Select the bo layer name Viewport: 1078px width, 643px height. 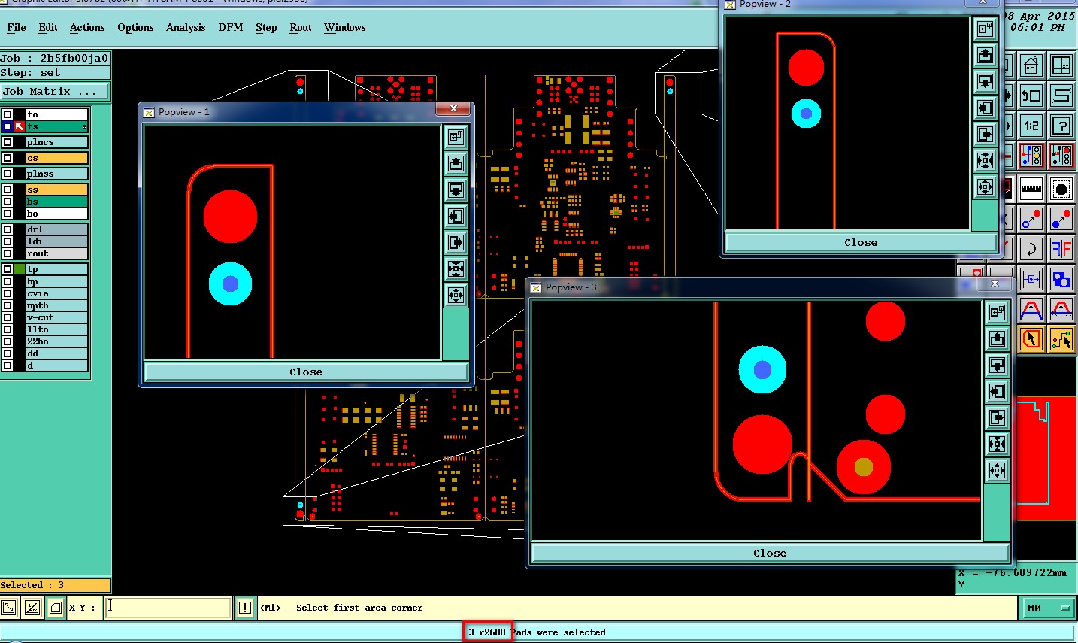56,214
